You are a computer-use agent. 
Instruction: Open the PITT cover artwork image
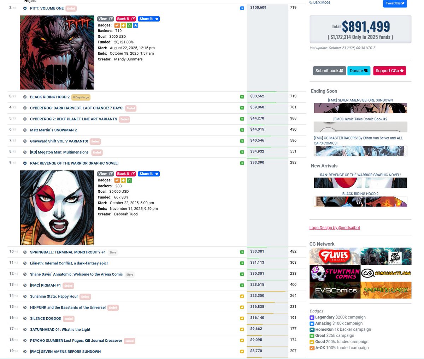[57, 52]
